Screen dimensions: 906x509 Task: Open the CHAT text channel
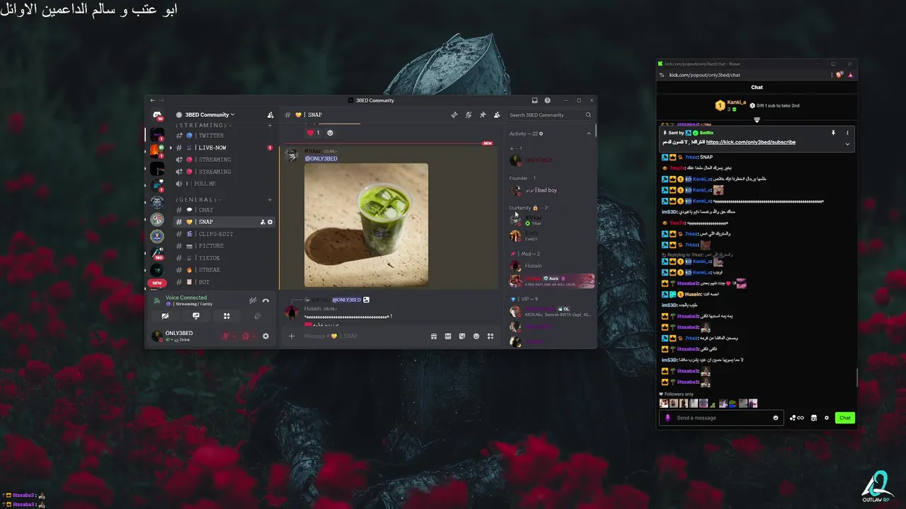pyautogui.click(x=224, y=210)
